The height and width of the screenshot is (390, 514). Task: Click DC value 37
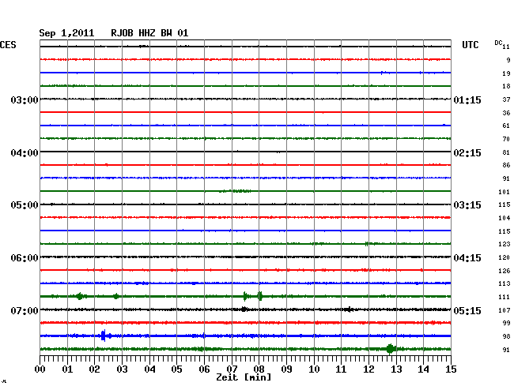click(506, 99)
